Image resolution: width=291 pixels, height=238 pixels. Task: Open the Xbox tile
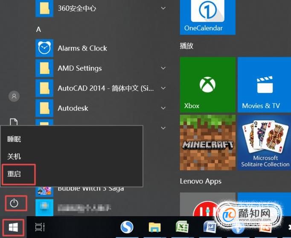pyautogui.click(x=208, y=85)
